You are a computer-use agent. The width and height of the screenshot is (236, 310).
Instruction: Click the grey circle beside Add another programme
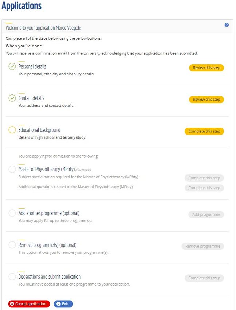point(12,213)
